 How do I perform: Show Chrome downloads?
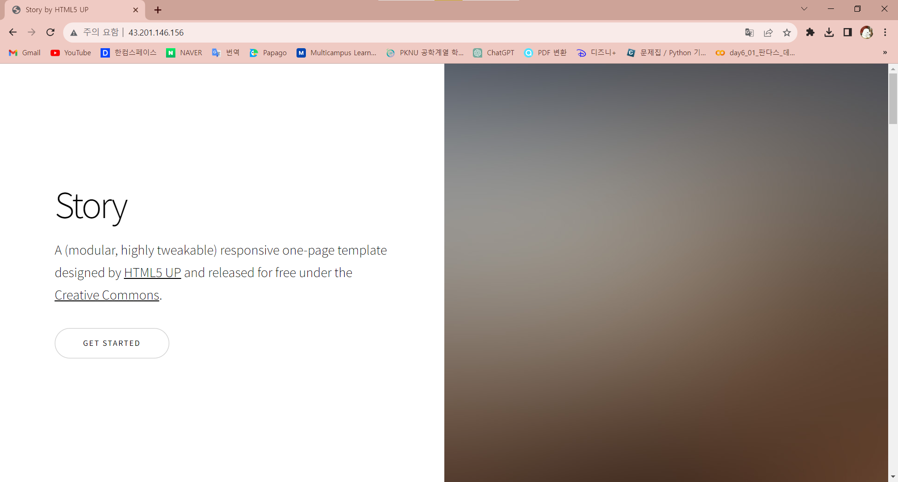pyautogui.click(x=829, y=32)
